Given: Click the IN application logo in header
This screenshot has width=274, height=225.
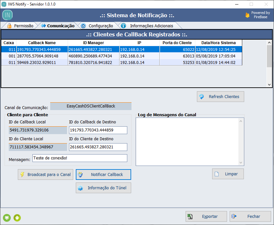Looking at the screenshot, I should coord(7,15).
